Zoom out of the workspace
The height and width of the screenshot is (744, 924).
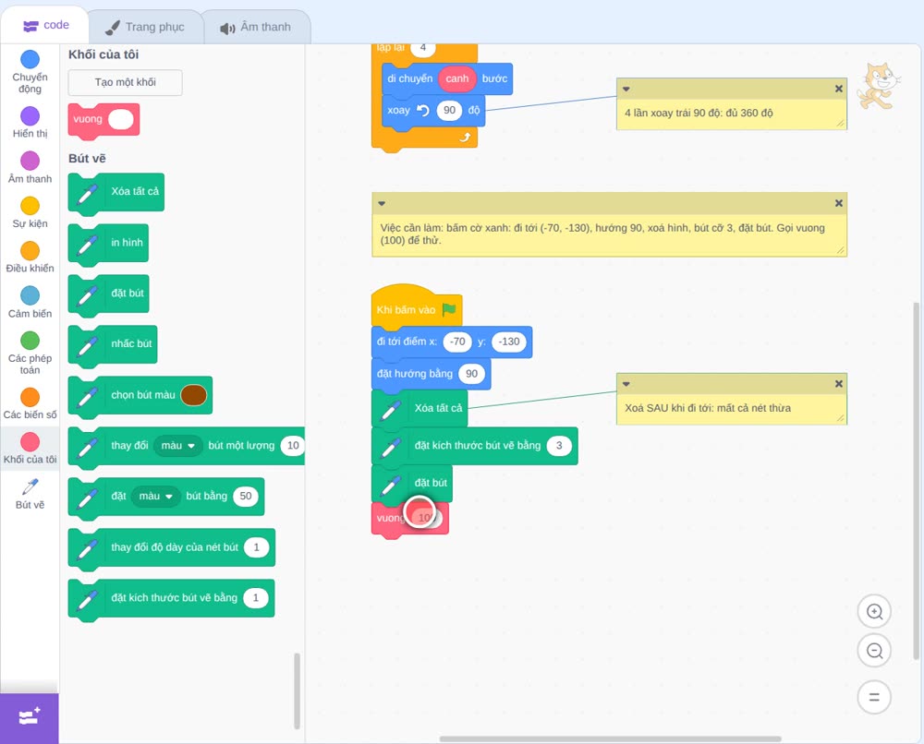[x=874, y=651]
